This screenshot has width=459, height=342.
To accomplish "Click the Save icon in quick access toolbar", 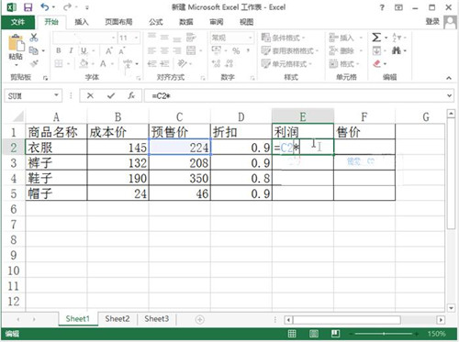I will click(x=28, y=7).
